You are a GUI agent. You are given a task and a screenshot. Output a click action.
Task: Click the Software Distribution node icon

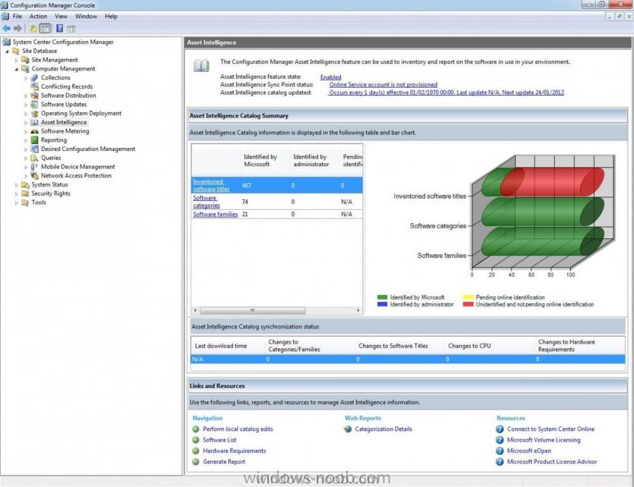(35, 95)
